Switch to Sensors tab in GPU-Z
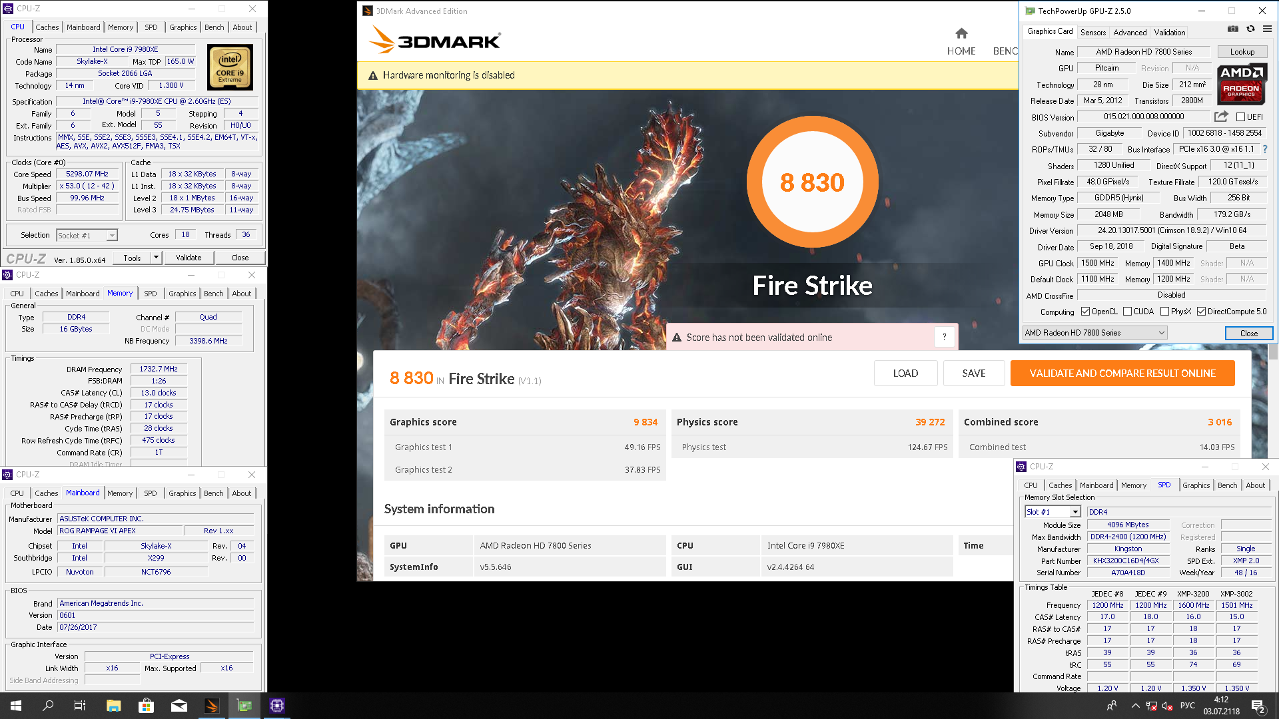Screen dimensions: 1279x719 (1093, 32)
